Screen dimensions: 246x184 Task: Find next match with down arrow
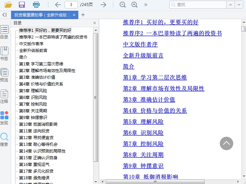[239, 5]
